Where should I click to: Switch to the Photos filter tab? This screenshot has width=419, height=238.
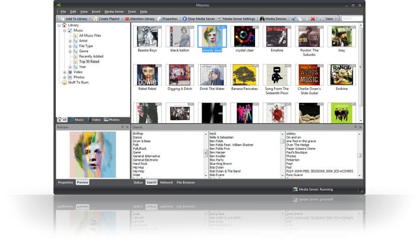(x=112, y=120)
